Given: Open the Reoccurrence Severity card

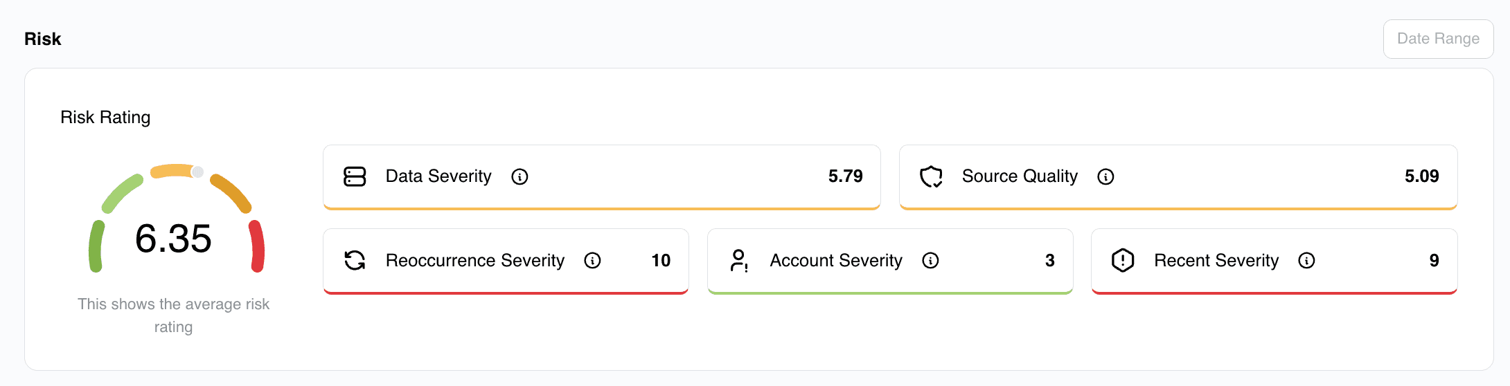Looking at the screenshot, I should pos(506,261).
